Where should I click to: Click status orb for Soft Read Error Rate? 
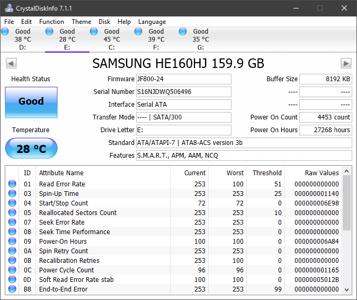(x=12, y=279)
